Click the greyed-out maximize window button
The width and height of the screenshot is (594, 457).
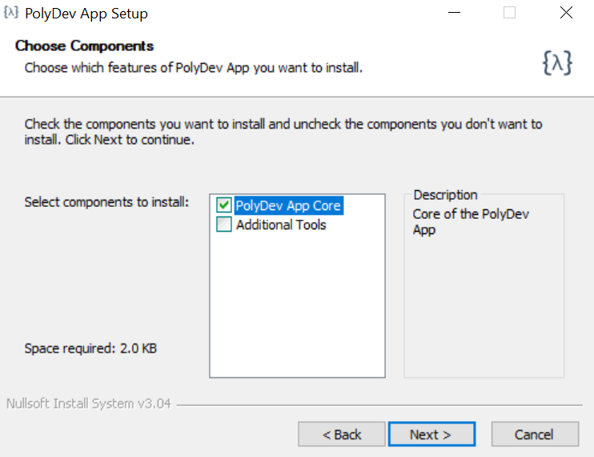click(x=509, y=13)
